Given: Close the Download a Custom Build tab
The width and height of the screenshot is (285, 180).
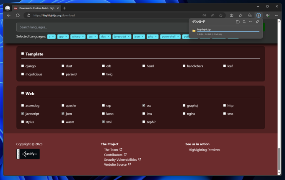Looking at the screenshot, I should click(58, 8).
